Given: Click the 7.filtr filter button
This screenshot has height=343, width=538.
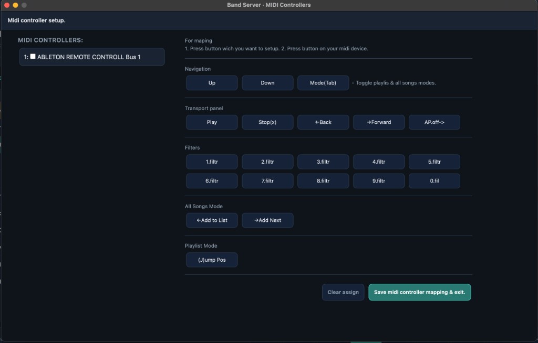Looking at the screenshot, I should click(x=267, y=181).
